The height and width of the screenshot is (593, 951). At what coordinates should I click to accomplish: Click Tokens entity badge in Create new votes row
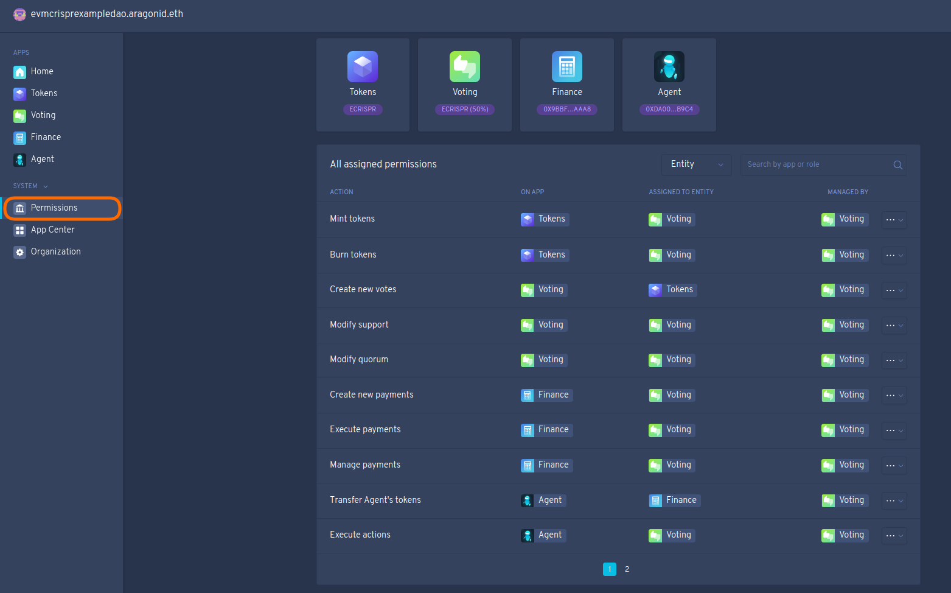click(x=672, y=290)
